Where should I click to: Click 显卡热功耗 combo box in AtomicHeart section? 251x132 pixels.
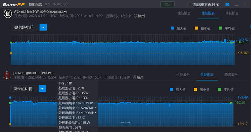(x=29, y=27)
